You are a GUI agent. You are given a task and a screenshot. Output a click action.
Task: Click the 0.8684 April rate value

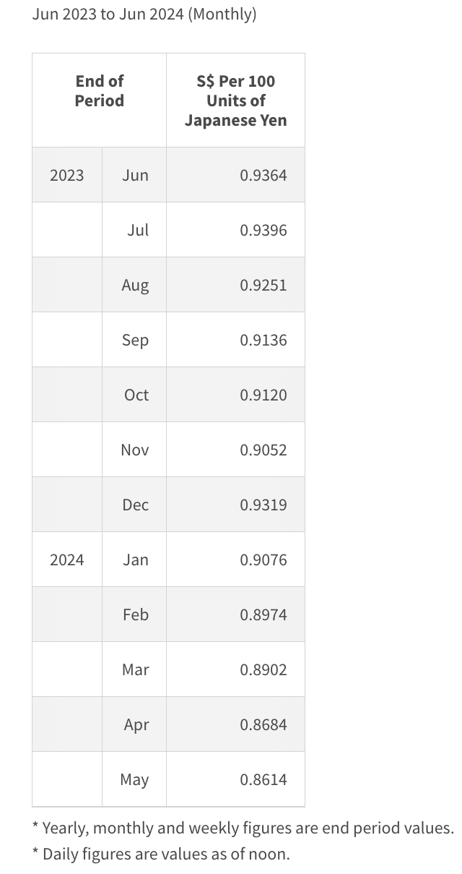tap(263, 724)
